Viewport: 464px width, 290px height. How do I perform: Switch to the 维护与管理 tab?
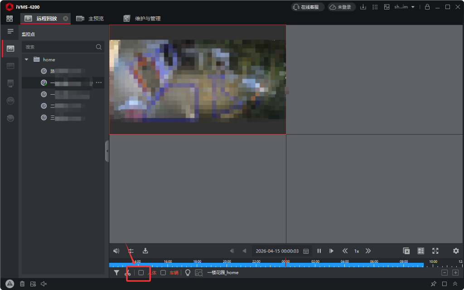click(x=142, y=19)
